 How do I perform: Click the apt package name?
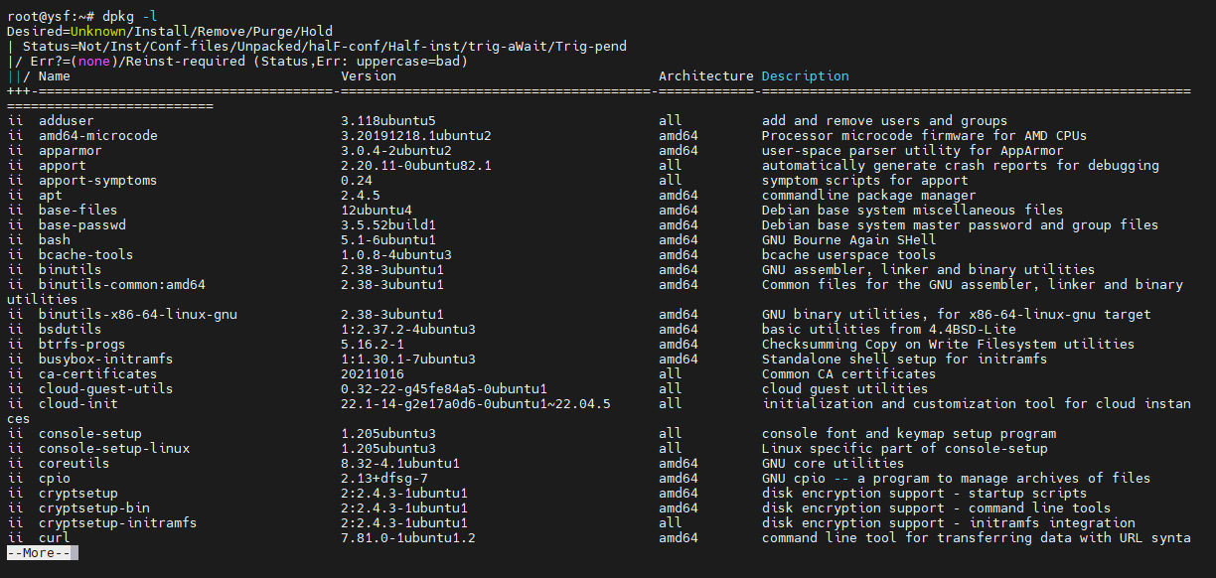coord(50,195)
